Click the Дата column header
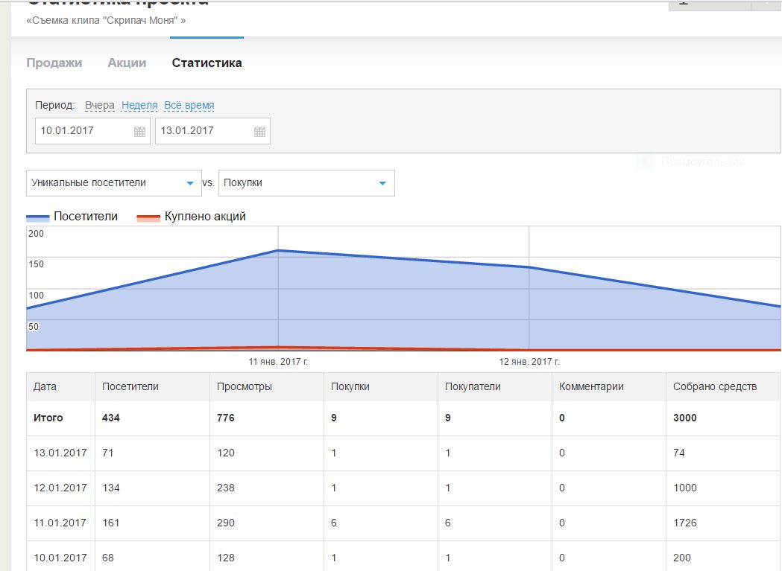 pyautogui.click(x=45, y=387)
